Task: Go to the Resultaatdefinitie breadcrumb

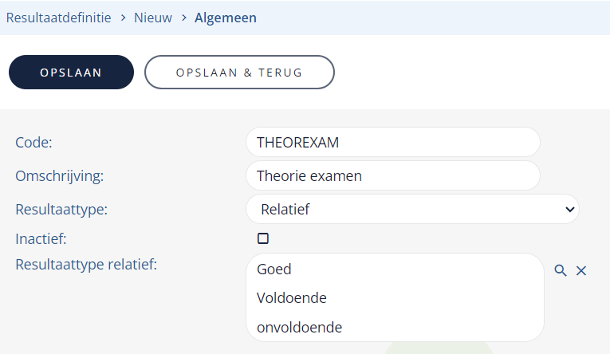Action: pos(59,18)
